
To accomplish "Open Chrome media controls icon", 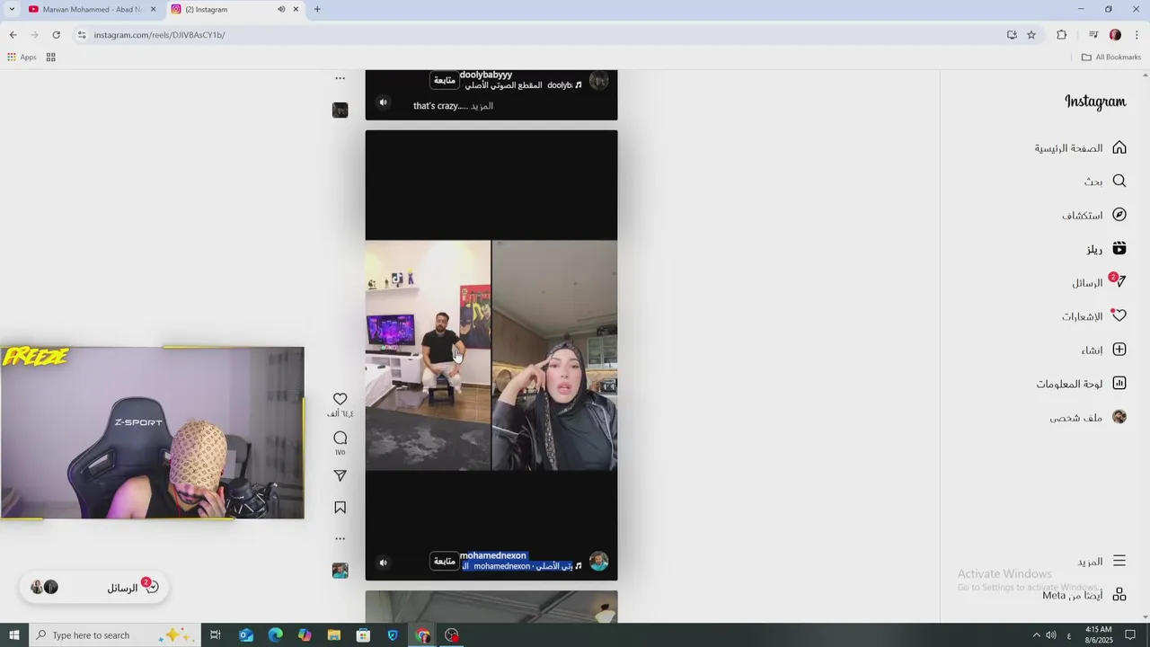I will (1093, 35).
